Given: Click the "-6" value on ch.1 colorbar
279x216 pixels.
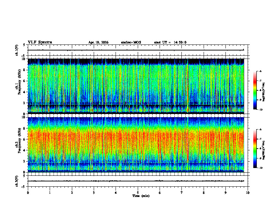Looking at the screenshot, I should click(x=260, y=71).
